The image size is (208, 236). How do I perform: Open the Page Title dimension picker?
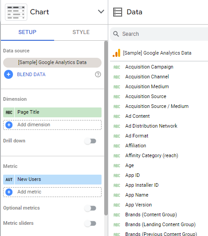[58, 112]
